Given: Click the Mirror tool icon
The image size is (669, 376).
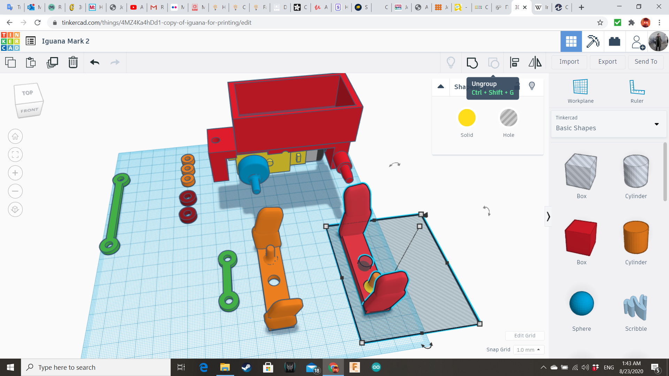Looking at the screenshot, I should pos(535,62).
